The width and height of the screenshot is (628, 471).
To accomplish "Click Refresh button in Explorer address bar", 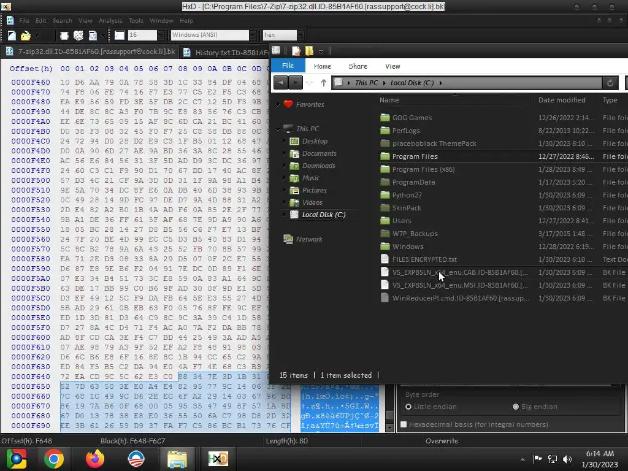I will pos(610,83).
